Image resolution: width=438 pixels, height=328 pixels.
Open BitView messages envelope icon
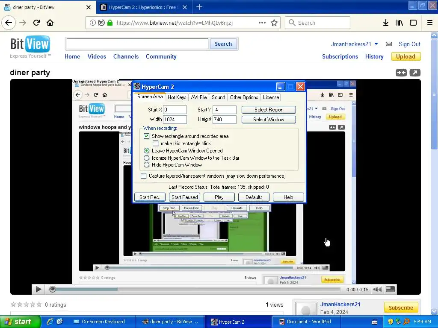tap(388, 44)
